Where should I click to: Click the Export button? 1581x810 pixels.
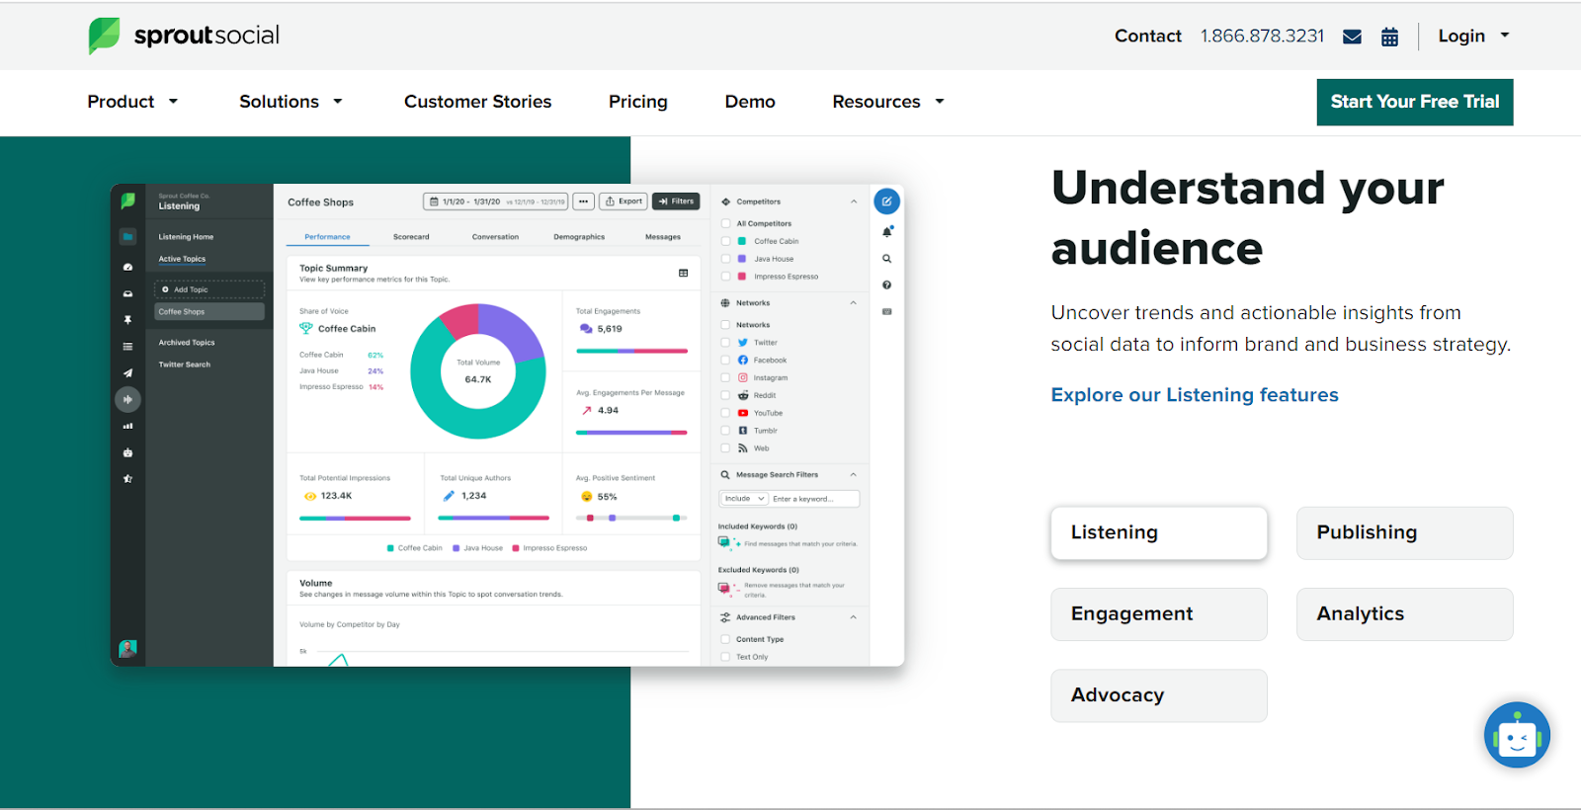[624, 202]
